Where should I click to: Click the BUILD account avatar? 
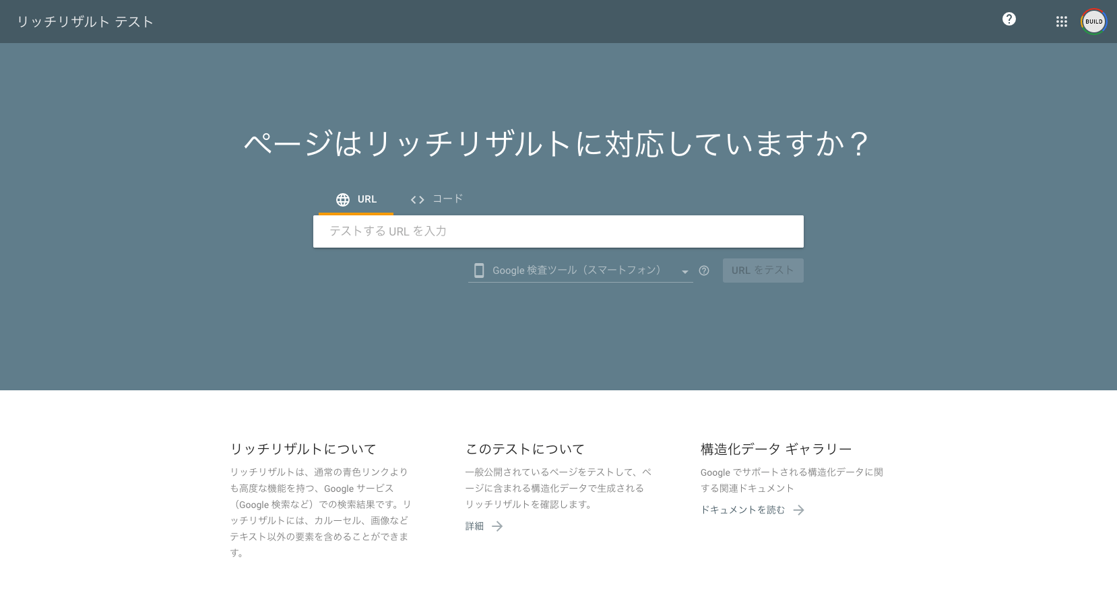coord(1093,22)
